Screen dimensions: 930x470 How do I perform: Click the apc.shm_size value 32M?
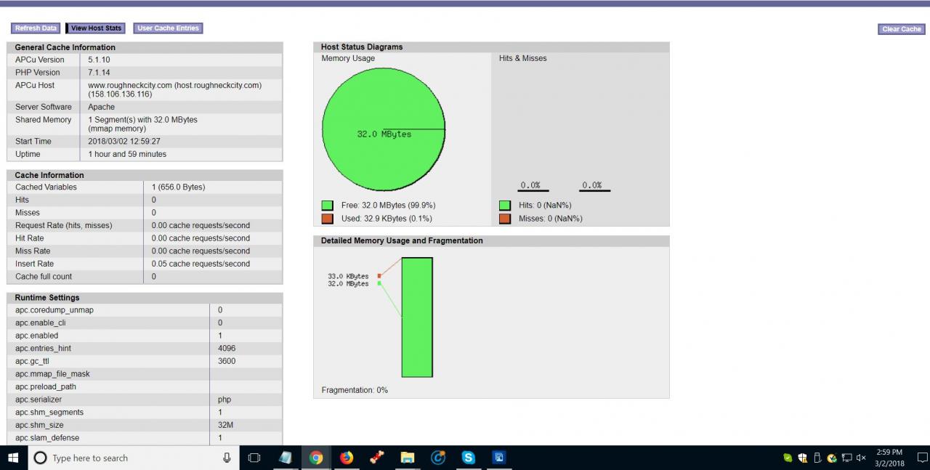(225, 425)
